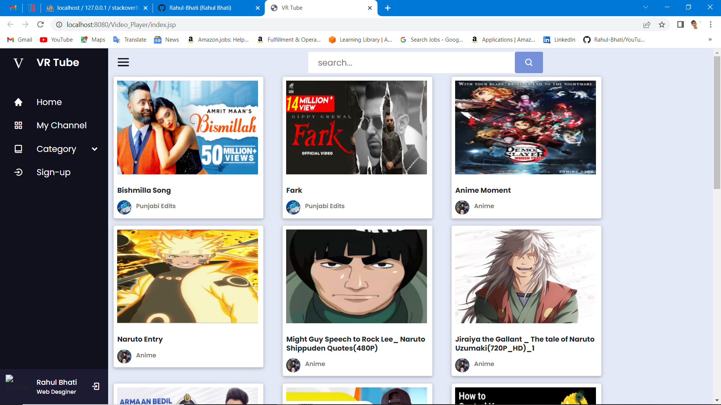Click the search input field
This screenshot has height=405, width=721.
click(411, 63)
